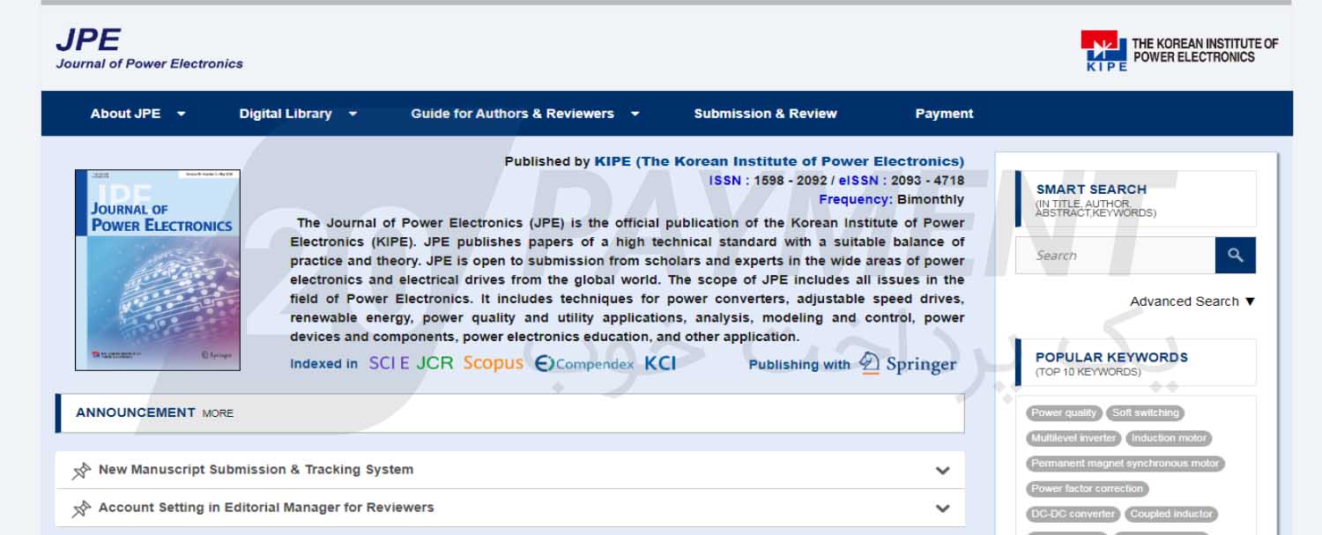This screenshot has width=1322, height=535.
Task: Open the KIPE Korean Institute logo link
Action: 1179,50
